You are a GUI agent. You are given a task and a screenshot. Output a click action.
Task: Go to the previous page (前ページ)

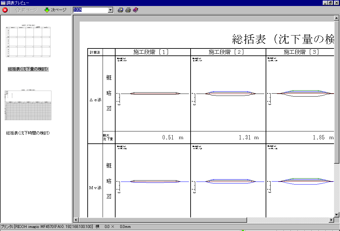tap(27, 10)
